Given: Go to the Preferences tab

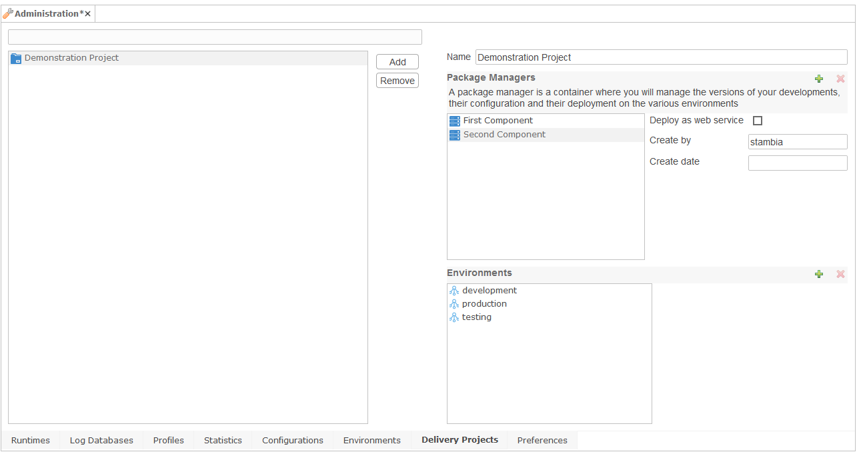Looking at the screenshot, I should click(x=542, y=440).
